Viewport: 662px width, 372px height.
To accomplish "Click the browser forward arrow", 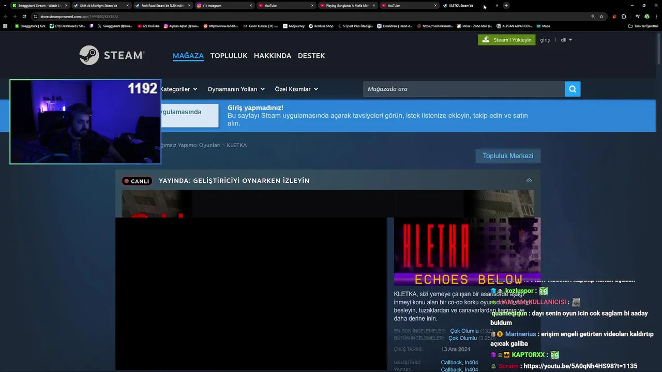I will click(14, 17).
